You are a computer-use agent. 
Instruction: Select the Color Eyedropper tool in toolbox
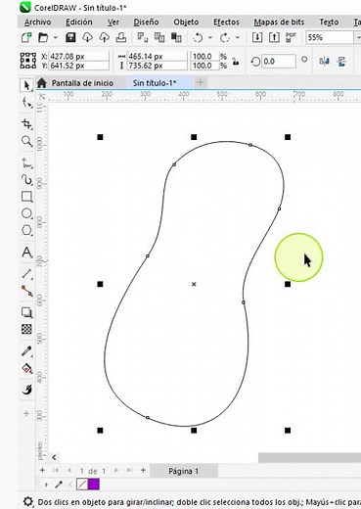click(x=26, y=351)
